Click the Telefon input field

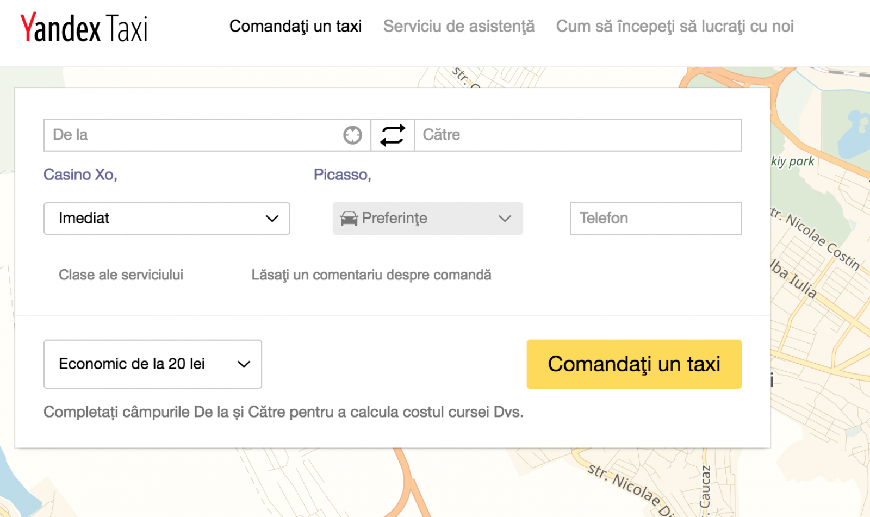(655, 219)
